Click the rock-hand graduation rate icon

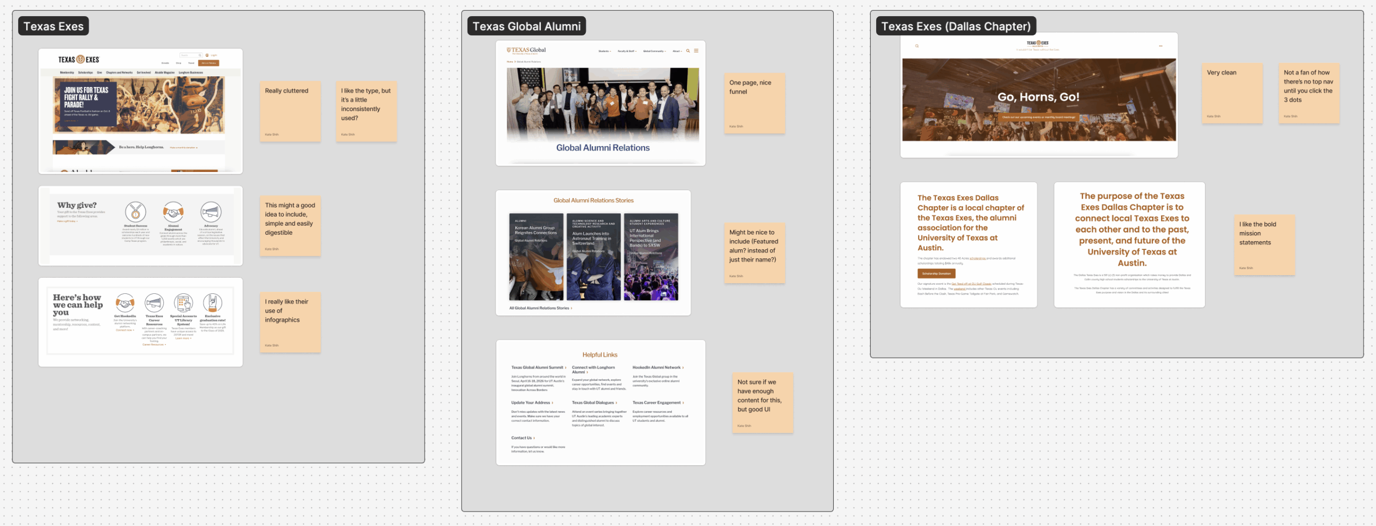click(212, 304)
